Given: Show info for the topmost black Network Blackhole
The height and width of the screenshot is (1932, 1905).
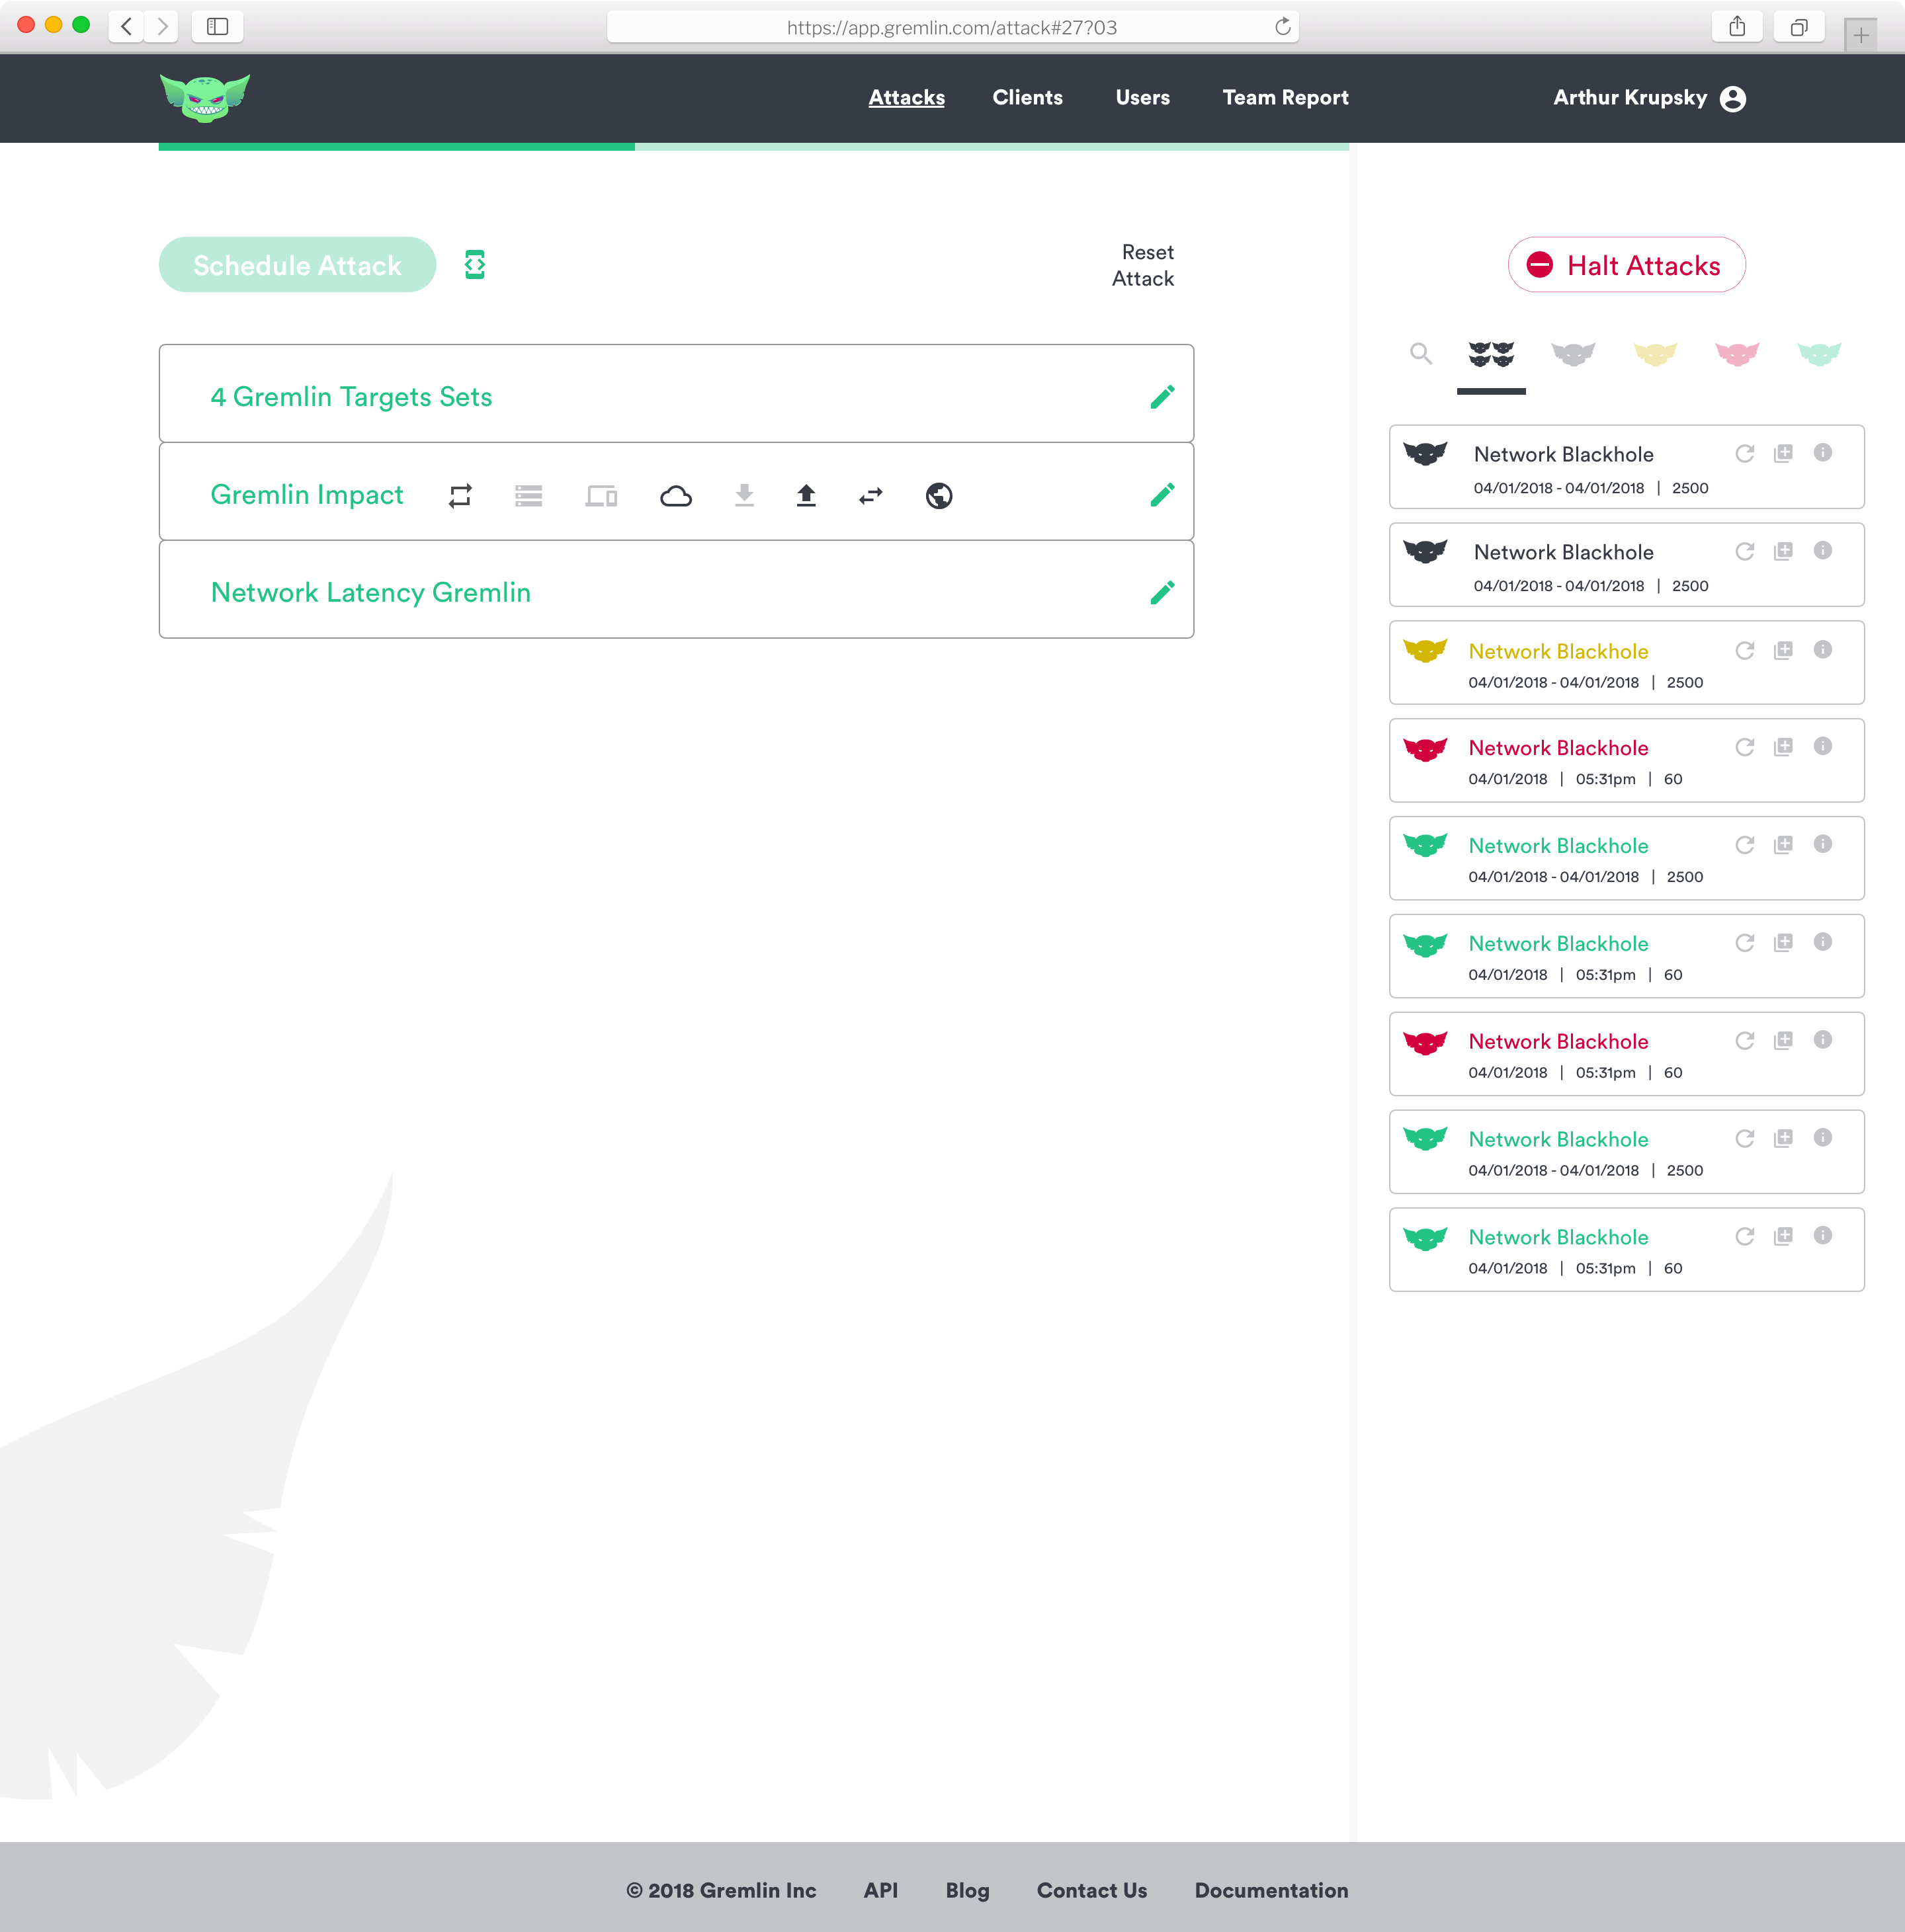Looking at the screenshot, I should tap(1823, 453).
